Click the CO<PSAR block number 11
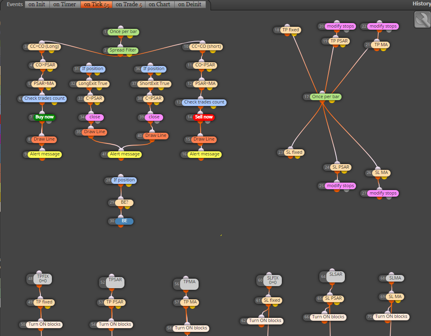The image size is (431, 336). 205,65
